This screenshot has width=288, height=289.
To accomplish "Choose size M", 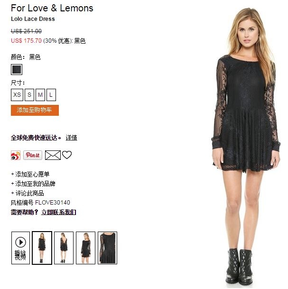I will pos(40,95).
